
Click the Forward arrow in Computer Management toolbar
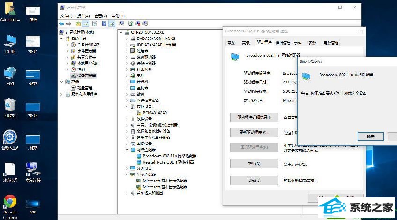tap(68, 23)
